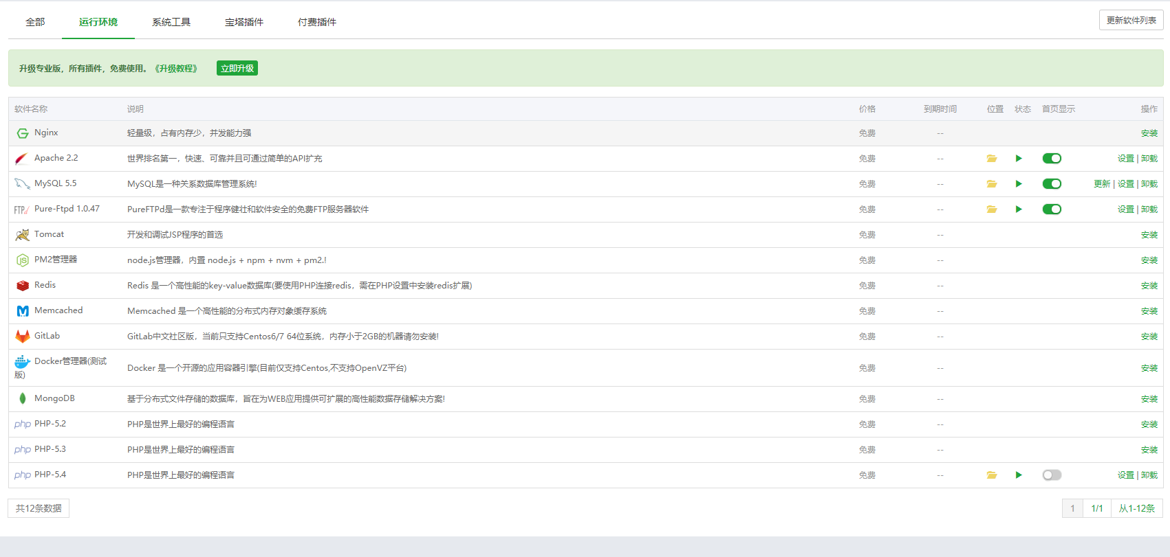Click the green 立即升级 button
Image resolution: width=1170 pixels, height=557 pixels.
click(x=237, y=68)
